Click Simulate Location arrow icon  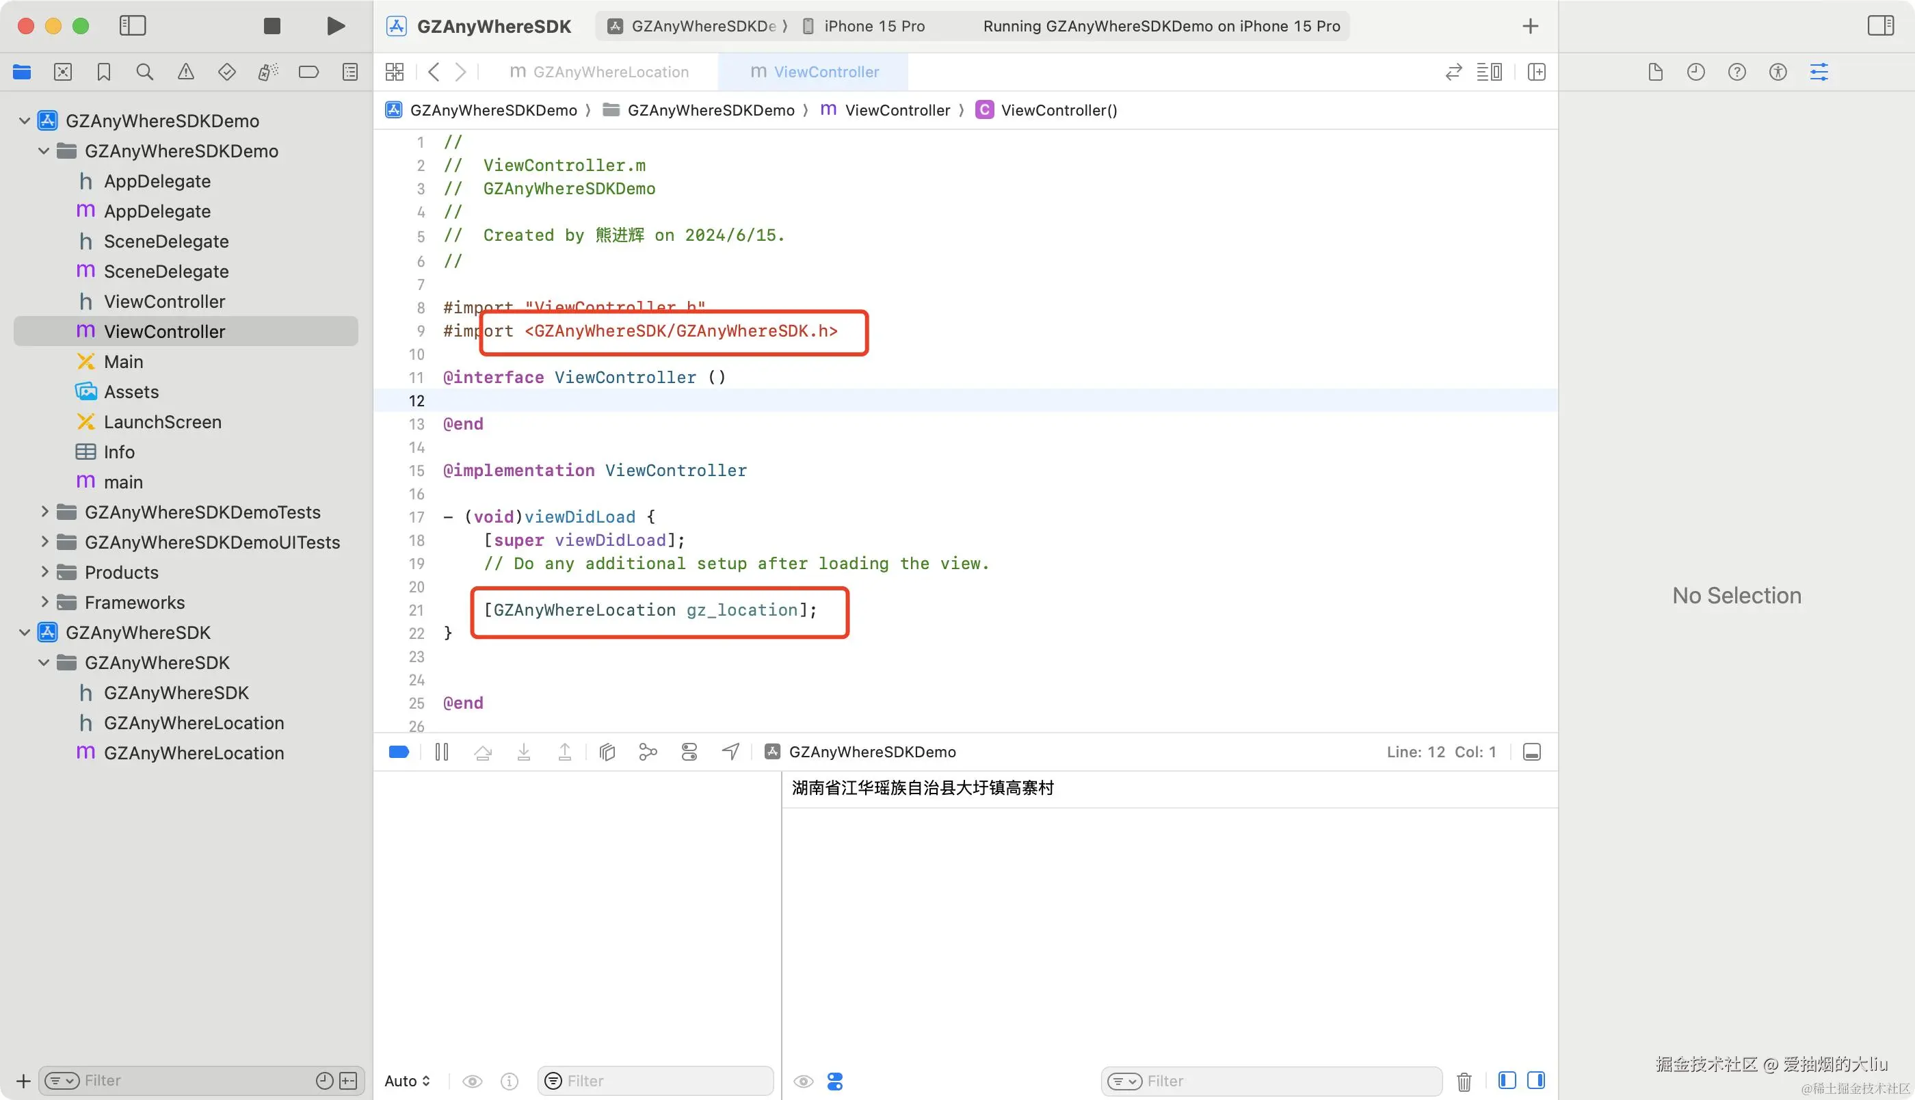click(x=730, y=752)
